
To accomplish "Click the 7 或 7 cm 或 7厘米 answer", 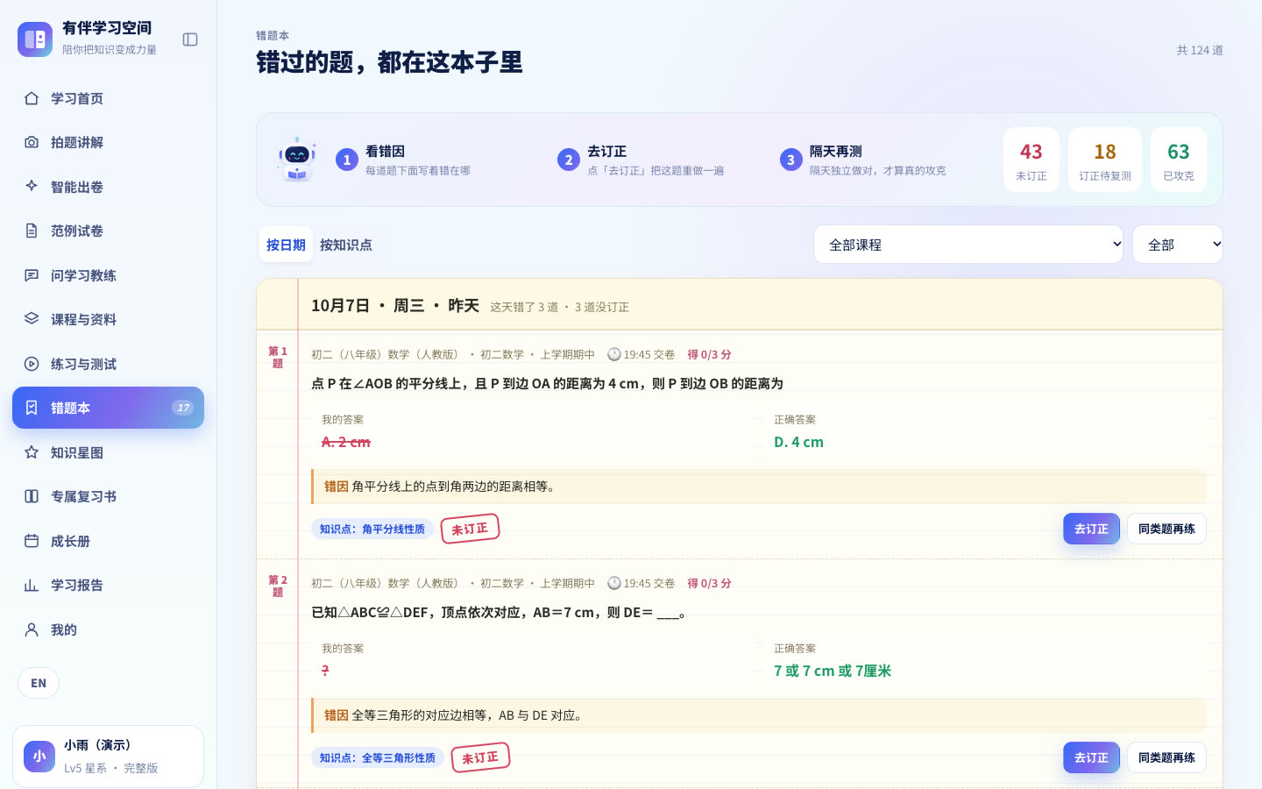I will pos(833,671).
